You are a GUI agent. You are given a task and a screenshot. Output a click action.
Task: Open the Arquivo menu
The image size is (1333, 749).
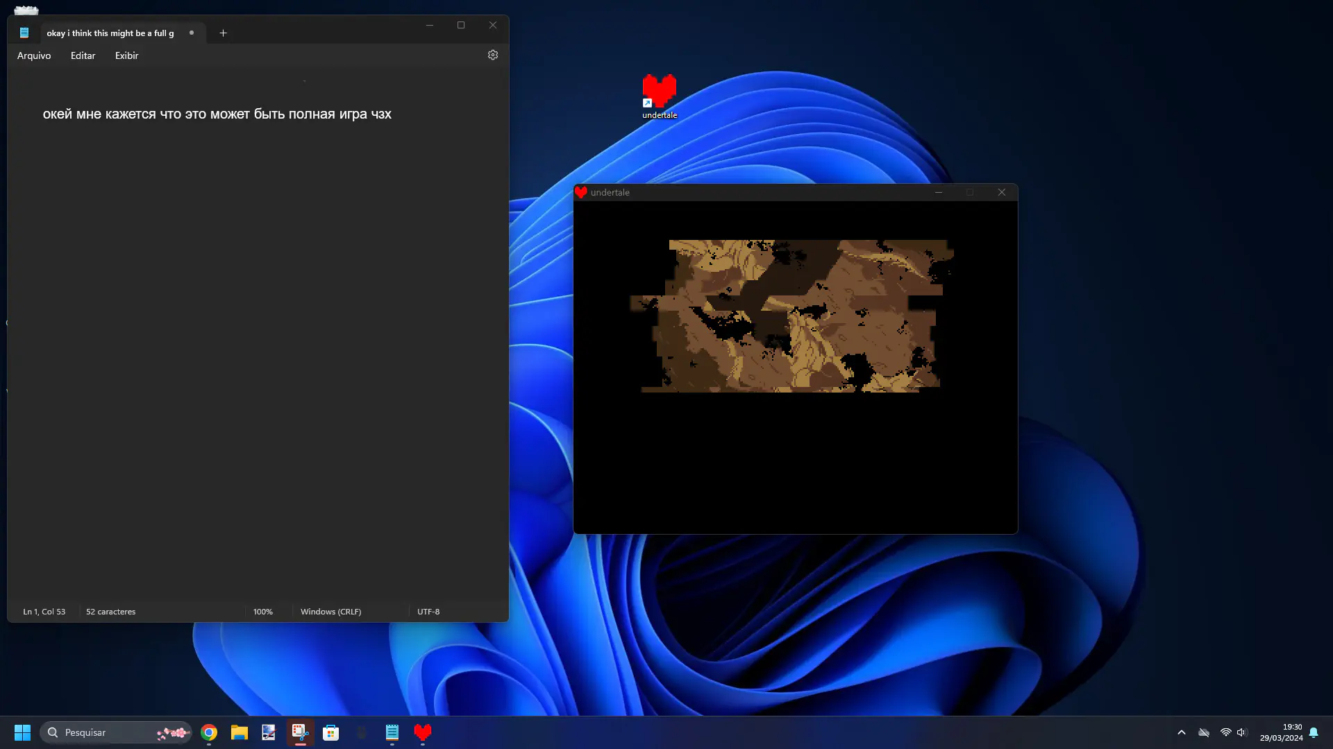click(34, 55)
